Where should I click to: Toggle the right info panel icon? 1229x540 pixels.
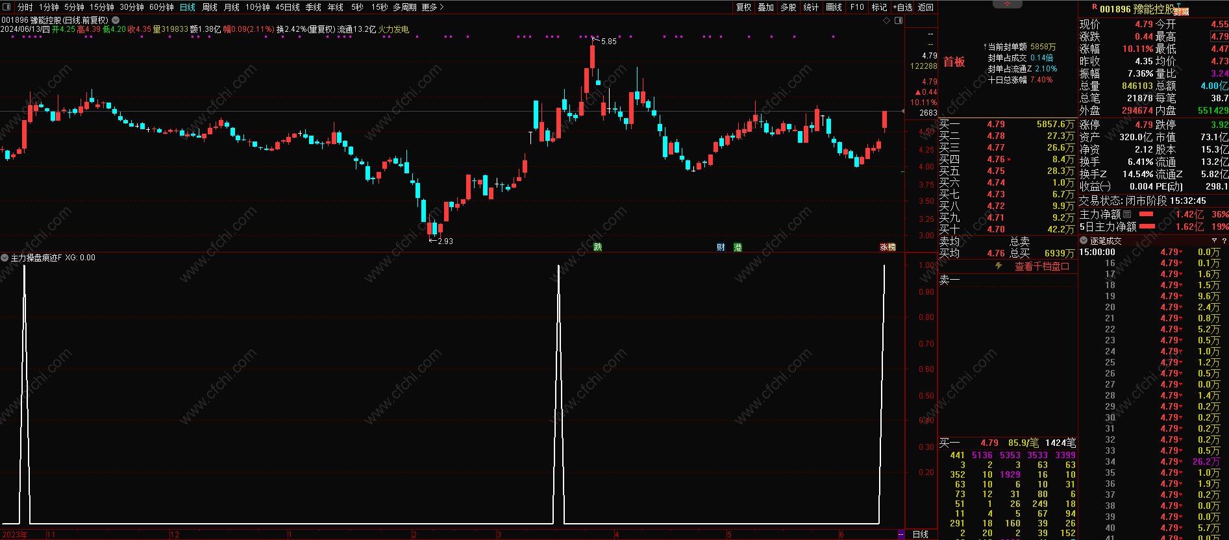899,21
